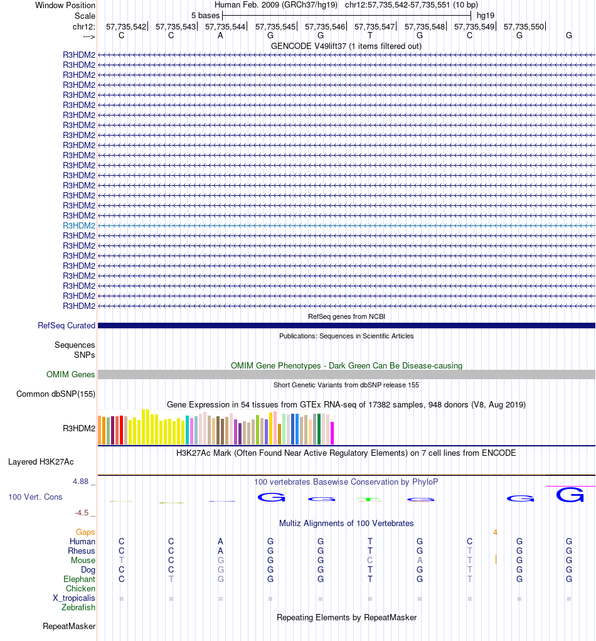The width and height of the screenshot is (596, 641).
Task: Open the OMIM Genes track label
Action: click(x=70, y=374)
